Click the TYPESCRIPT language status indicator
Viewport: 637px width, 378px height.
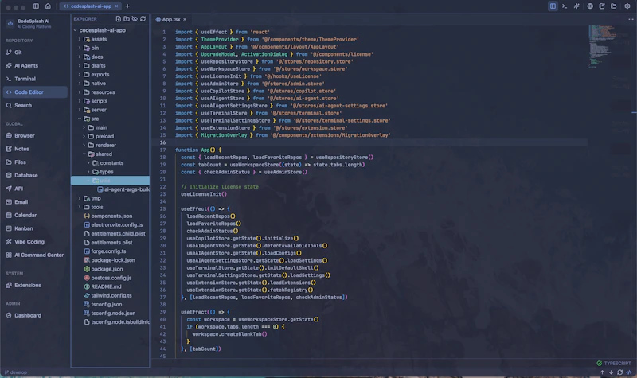click(x=613, y=364)
